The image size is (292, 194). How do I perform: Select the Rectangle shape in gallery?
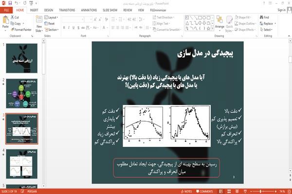[200, 18]
